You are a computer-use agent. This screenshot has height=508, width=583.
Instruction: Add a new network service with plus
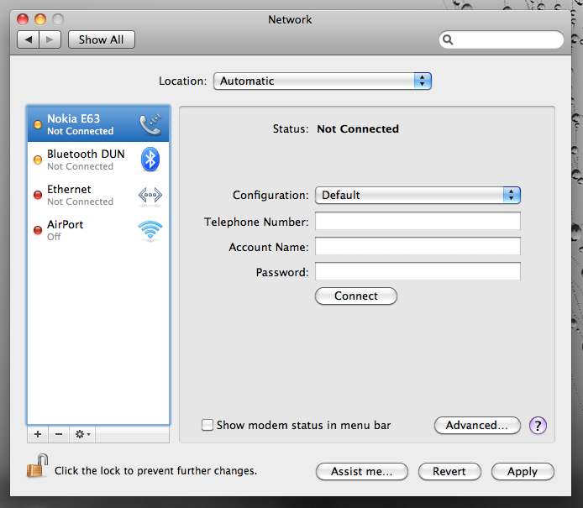(x=38, y=434)
